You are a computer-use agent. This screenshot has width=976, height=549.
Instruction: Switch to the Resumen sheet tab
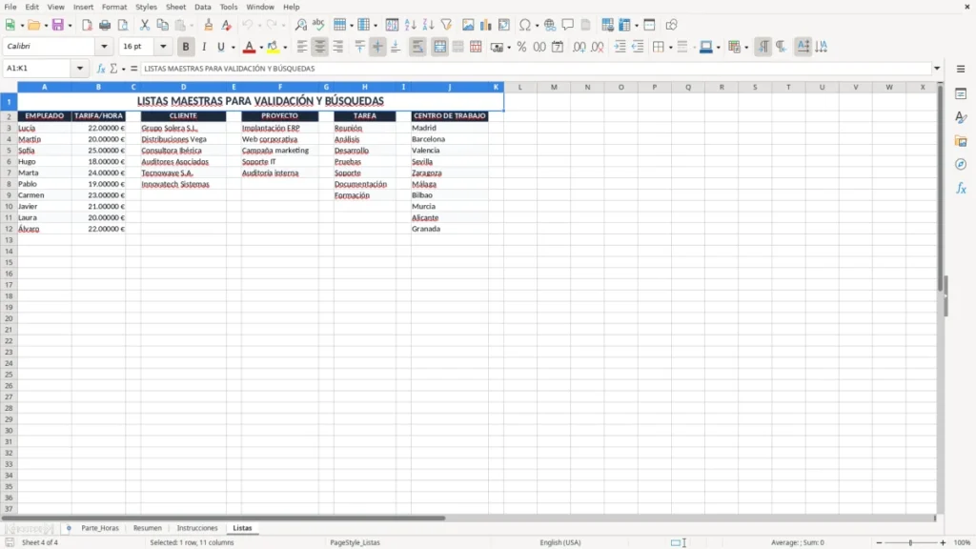148,528
